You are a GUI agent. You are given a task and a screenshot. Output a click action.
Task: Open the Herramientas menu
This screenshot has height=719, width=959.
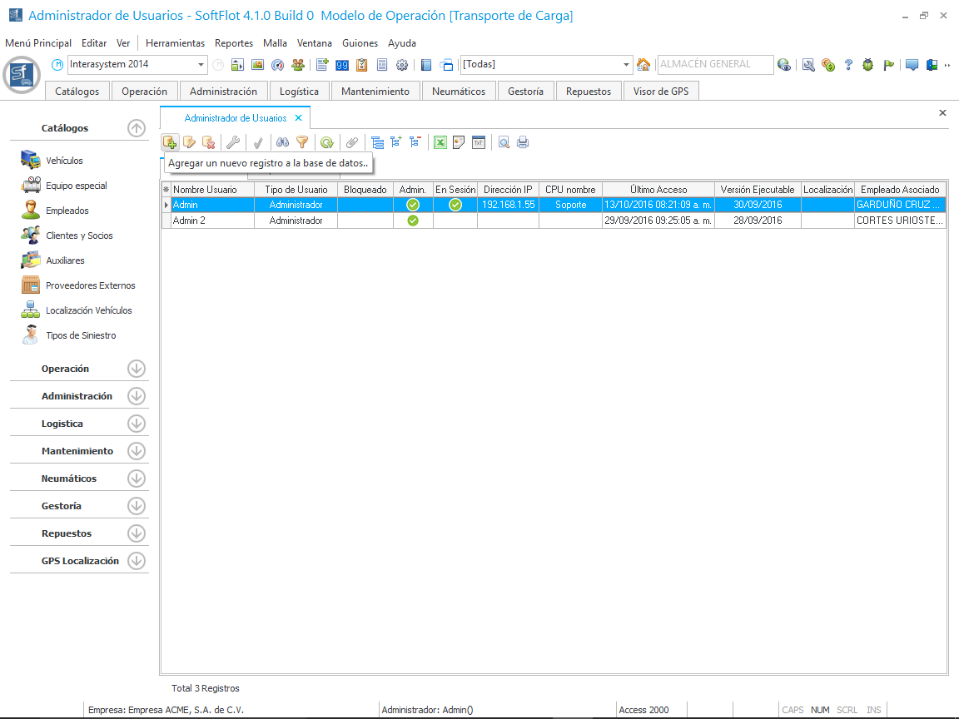click(x=175, y=43)
